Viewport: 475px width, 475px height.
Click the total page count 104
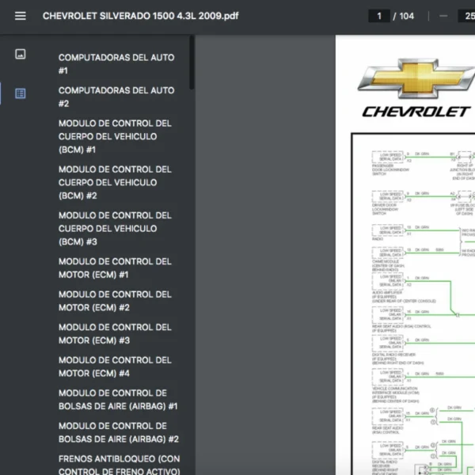407,16
